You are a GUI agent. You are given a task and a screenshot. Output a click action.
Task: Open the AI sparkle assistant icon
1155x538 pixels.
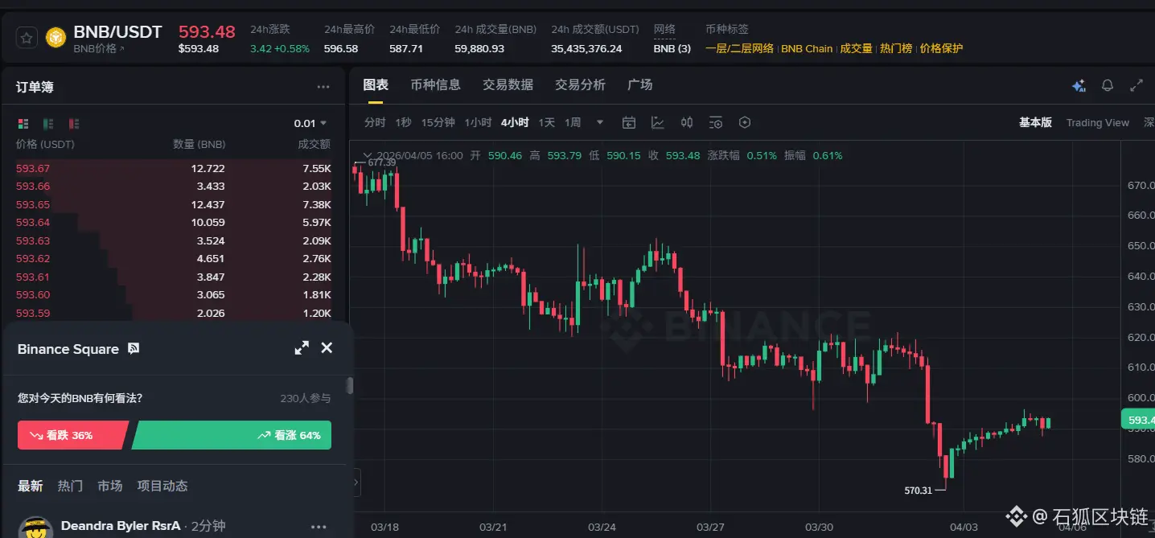coord(1079,85)
